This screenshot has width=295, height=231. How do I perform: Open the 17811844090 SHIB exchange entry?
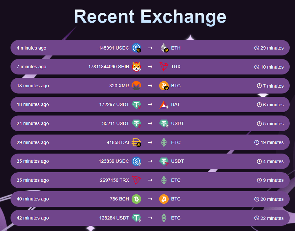click(x=150, y=67)
